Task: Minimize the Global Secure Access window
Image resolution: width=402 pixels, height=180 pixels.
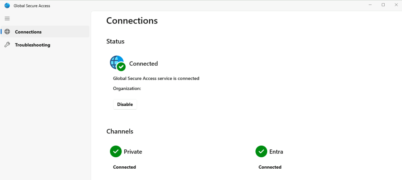Action: coord(370,5)
